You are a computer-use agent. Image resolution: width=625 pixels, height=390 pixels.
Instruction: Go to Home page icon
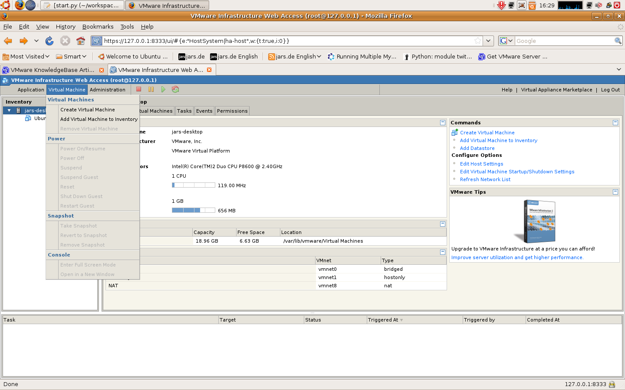point(81,41)
